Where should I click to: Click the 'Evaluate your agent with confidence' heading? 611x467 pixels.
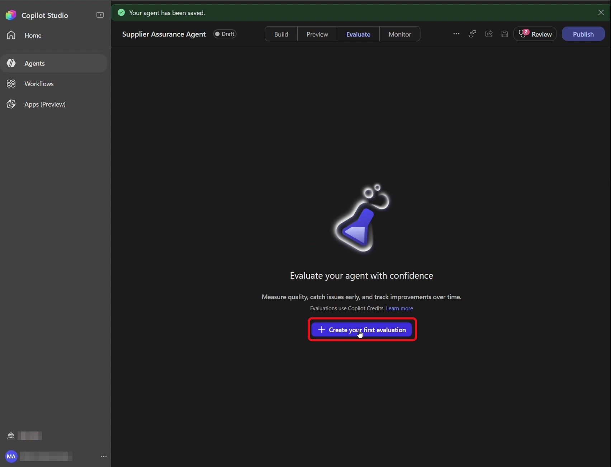pos(361,275)
